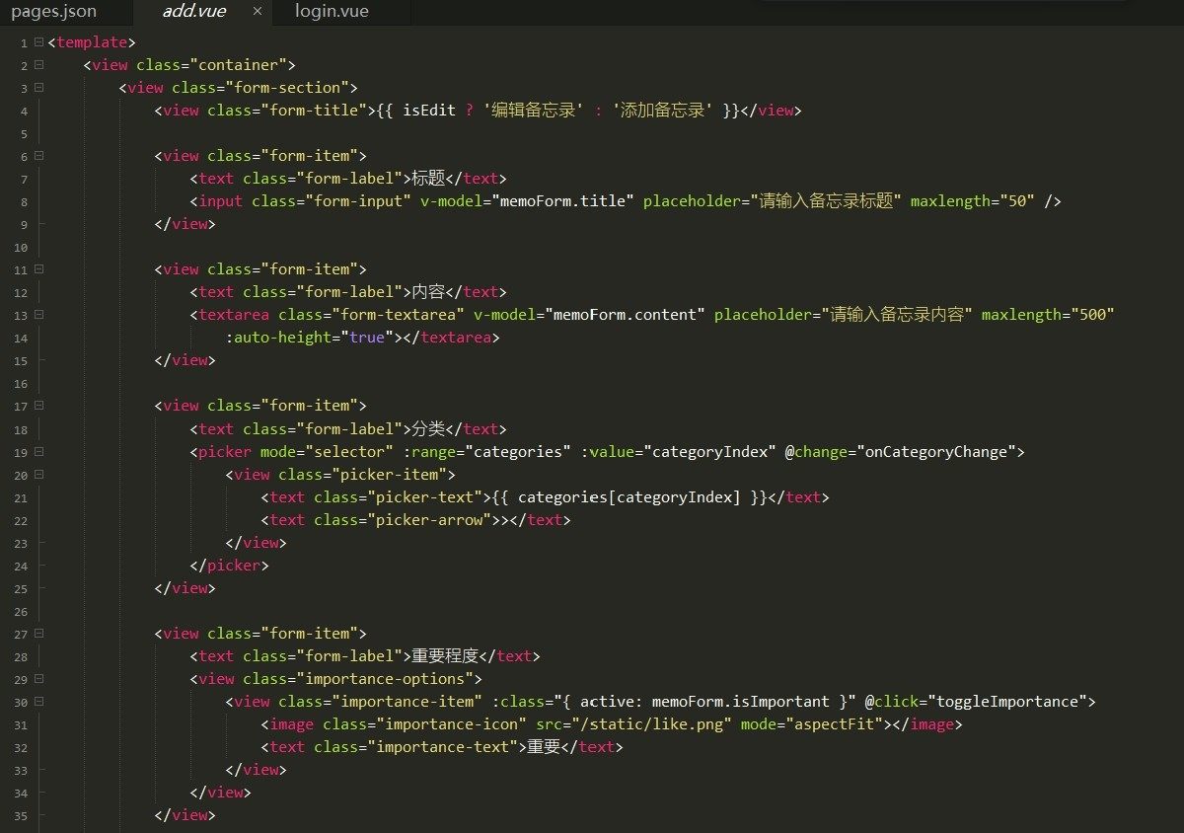Place cursor on "importance-text" class value

443,747
